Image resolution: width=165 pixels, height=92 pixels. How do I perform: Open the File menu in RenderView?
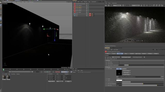coord(106,3)
